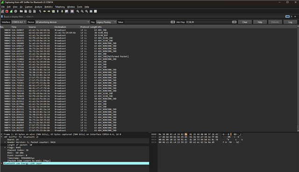This screenshot has width=299, height=172.
Task: Select the ADV_IND[Malformed Packet] row
Action: tap(149, 57)
